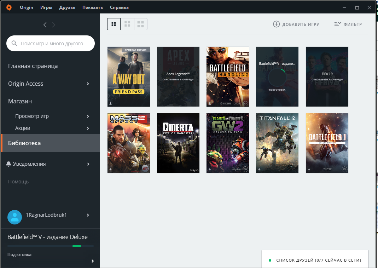Open the Справка menu
The width and height of the screenshot is (378, 268).
[119, 7]
